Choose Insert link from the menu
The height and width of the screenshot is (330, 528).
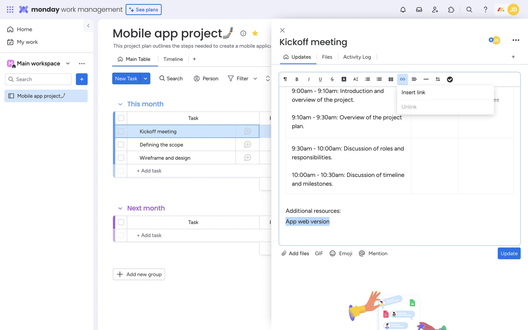pyautogui.click(x=413, y=92)
